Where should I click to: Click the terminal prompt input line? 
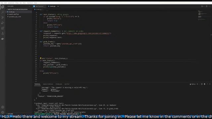(58, 114)
